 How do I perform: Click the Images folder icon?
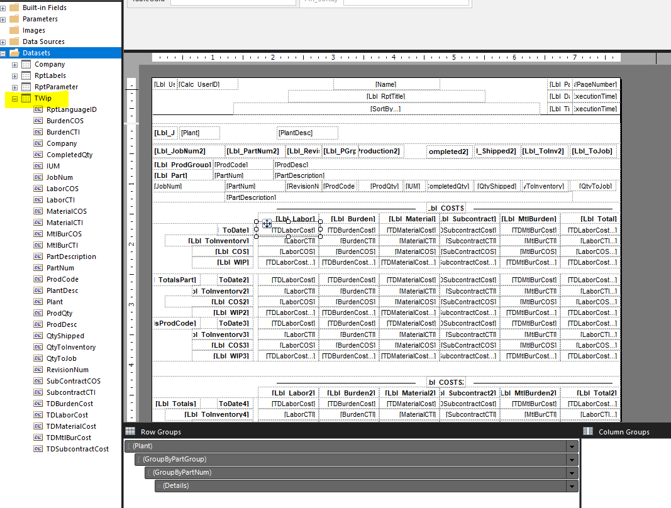tap(14, 30)
